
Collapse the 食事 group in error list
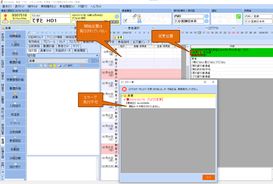pyautogui.click(x=122, y=96)
